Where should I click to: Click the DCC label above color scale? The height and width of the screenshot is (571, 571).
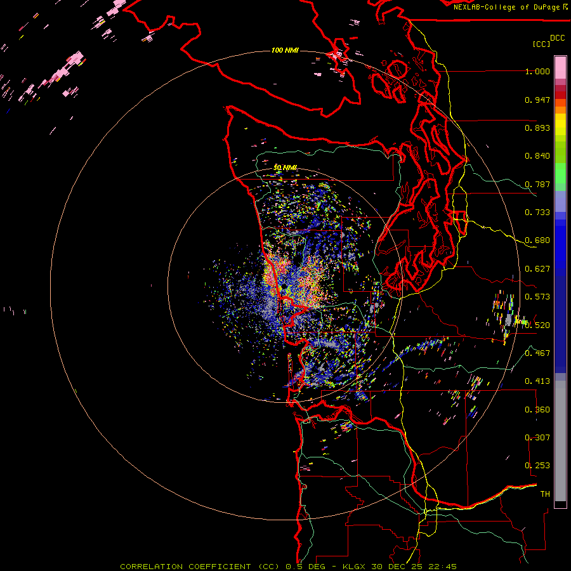558,38
